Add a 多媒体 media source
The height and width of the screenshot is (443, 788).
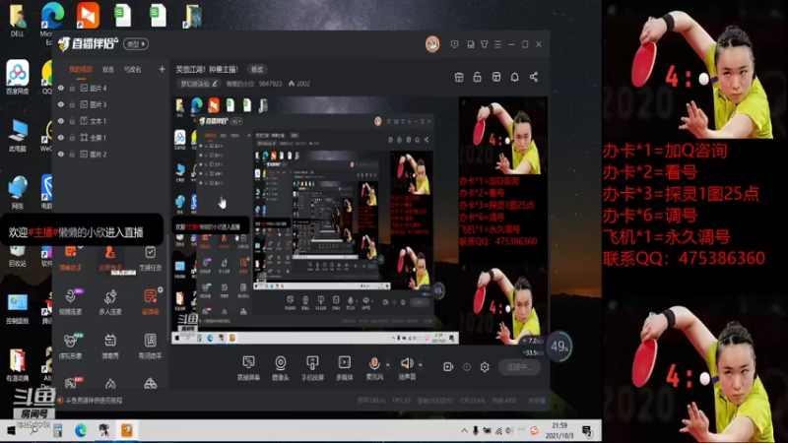tap(344, 367)
